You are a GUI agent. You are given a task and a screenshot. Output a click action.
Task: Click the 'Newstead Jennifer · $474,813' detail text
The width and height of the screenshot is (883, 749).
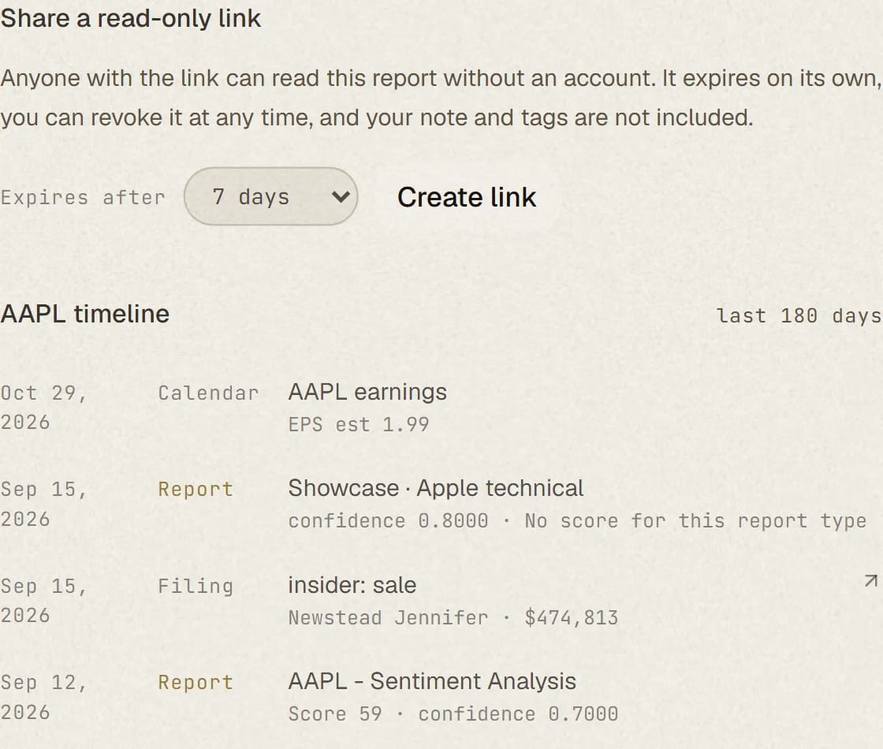(x=453, y=618)
